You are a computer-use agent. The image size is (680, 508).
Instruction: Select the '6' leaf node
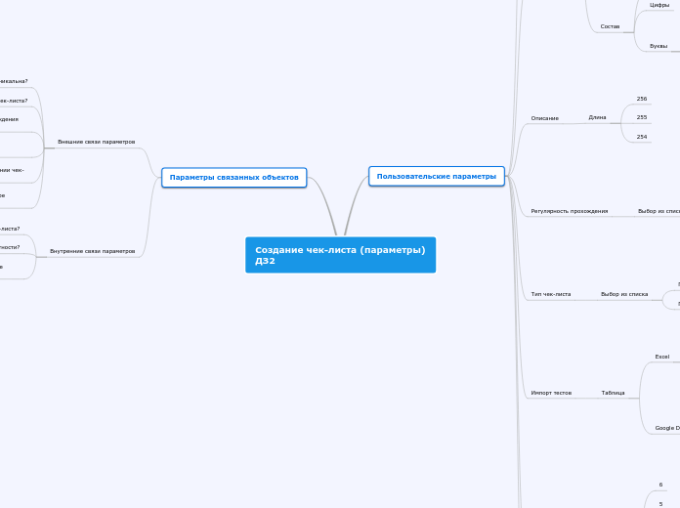tap(660, 485)
